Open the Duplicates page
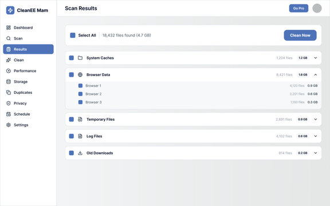This screenshot has width=330, height=206. coord(28,93)
